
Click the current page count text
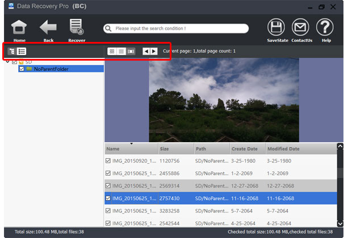pos(199,51)
